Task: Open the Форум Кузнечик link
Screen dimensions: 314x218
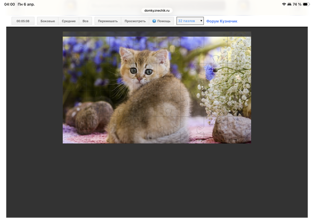Action: pos(222,22)
